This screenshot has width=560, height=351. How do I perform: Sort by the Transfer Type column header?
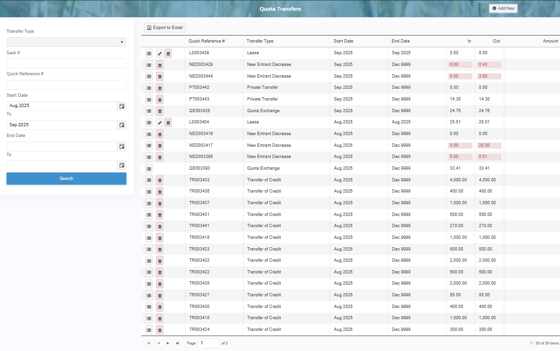[260, 41]
